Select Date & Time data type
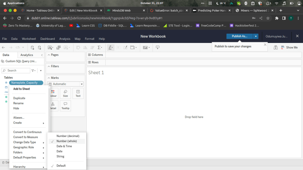The width and height of the screenshot is (303, 170). (64, 146)
